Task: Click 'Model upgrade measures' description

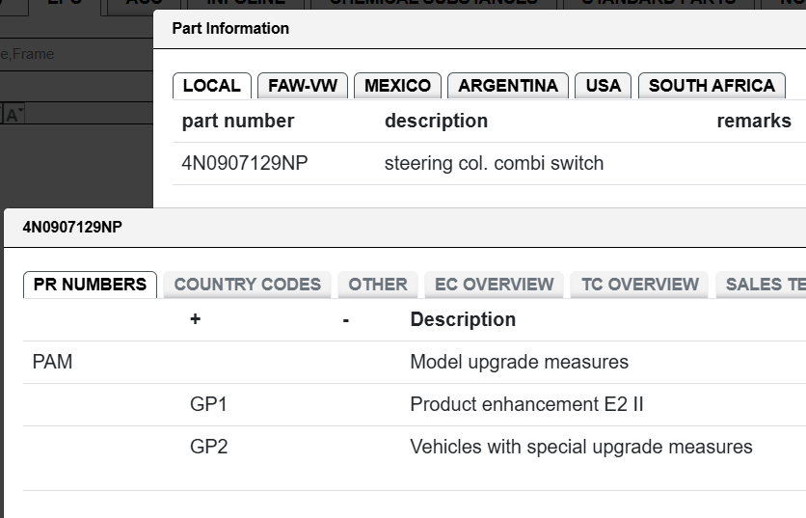Action: point(519,362)
